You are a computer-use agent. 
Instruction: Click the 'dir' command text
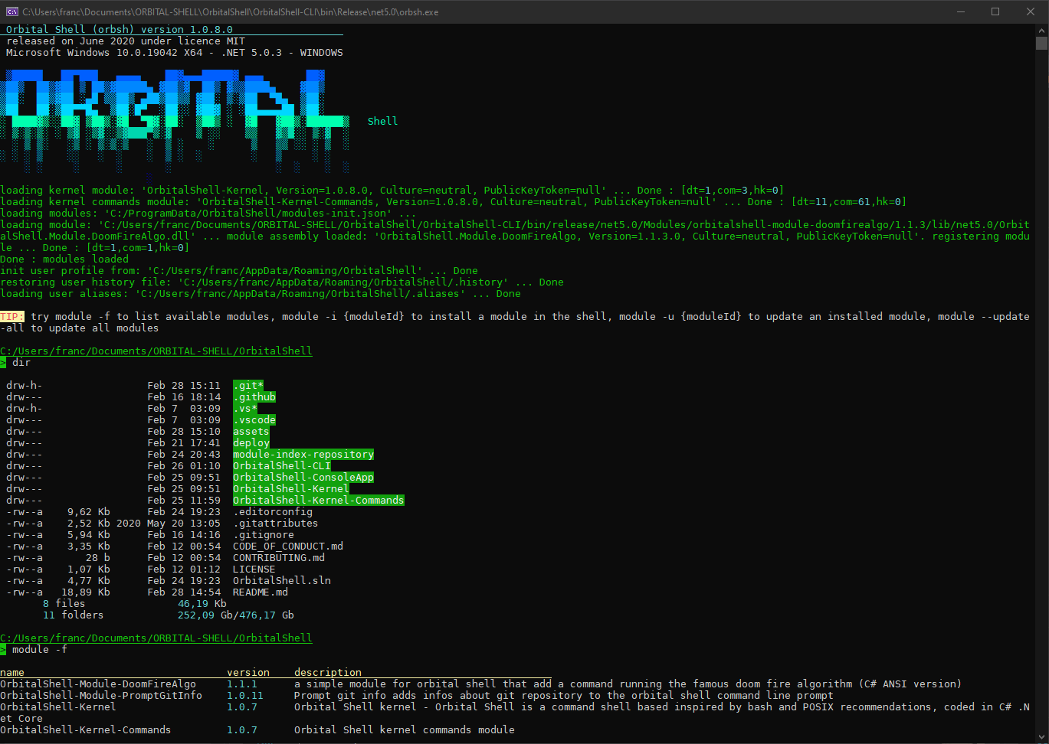[x=21, y=362]
